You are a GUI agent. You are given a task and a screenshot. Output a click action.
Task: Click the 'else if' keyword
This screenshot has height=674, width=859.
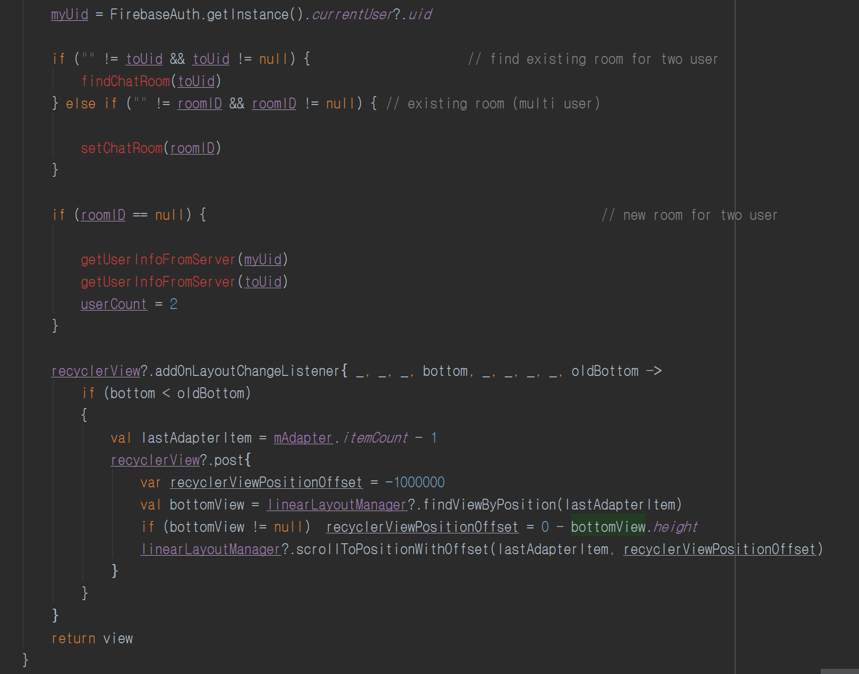(91, 104)
